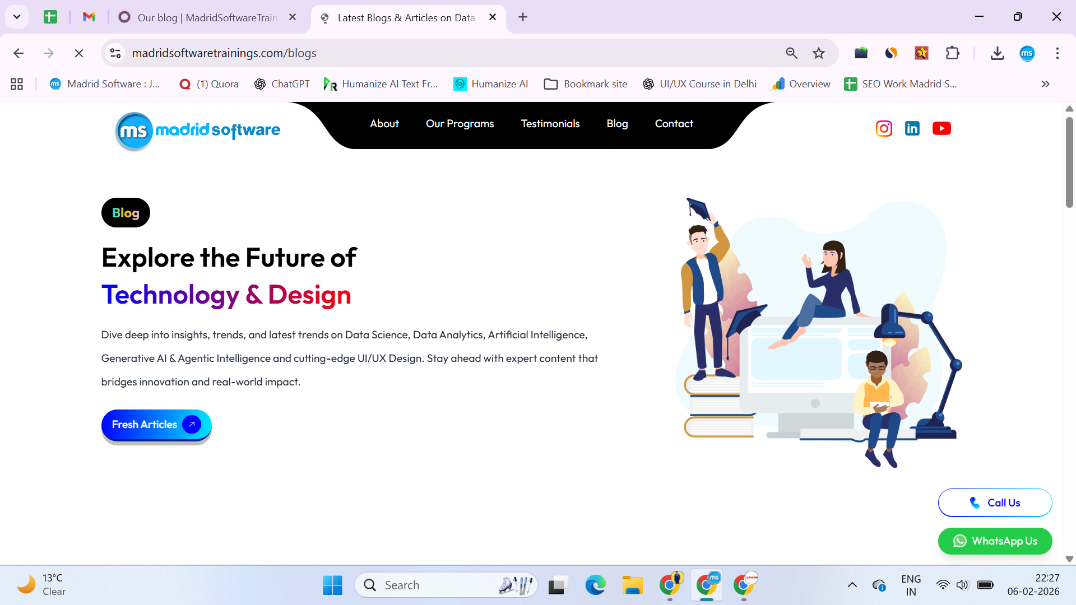Open the YouTube social icon
The image size is (1076, 605).
(x=941, y=128)
